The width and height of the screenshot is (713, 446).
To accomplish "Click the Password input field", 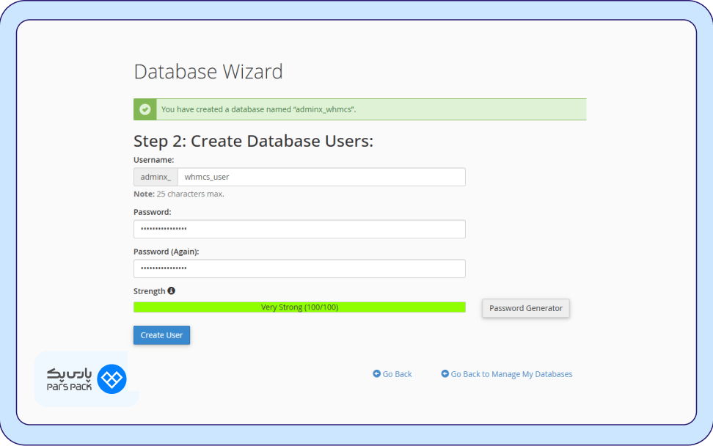I will [299, 229].
